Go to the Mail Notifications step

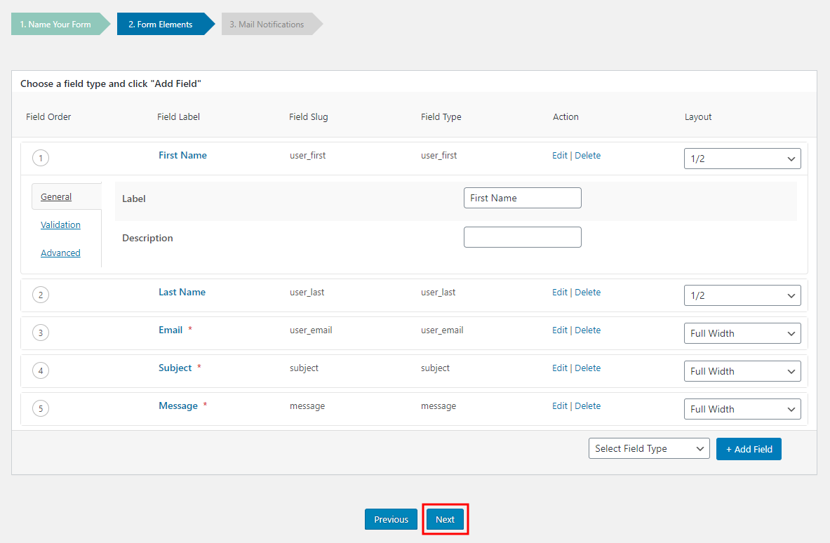(x=267, y=23)
